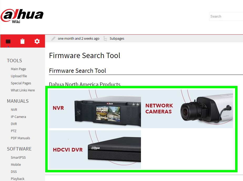
Task: Collapse the MANUALS sidebar section
Action: (x=18, y=101)
